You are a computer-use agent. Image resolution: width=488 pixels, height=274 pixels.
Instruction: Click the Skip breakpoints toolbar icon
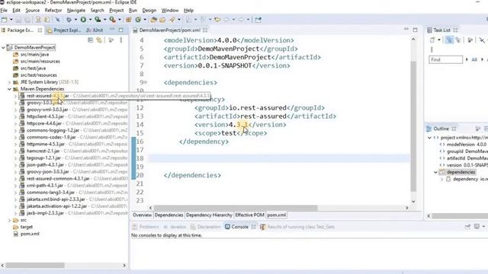click(58, 20)
